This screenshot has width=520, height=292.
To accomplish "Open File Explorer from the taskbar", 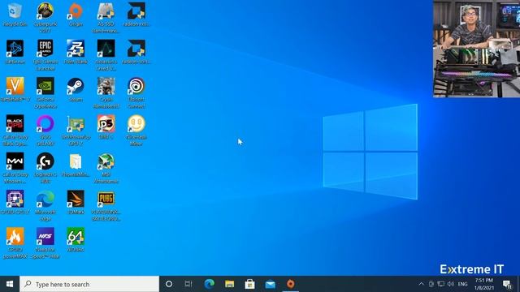I will (x=229, y=284).
